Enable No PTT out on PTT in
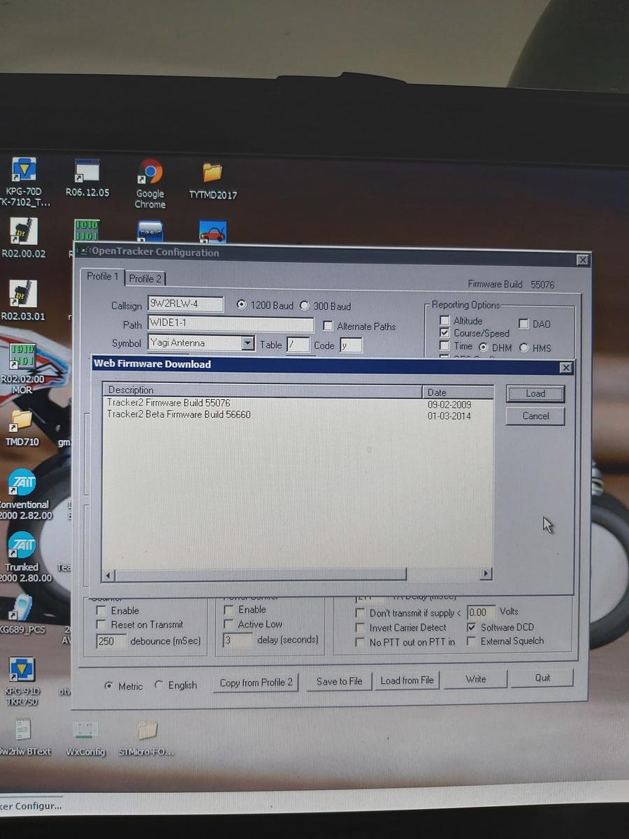Screen dimensions: 629x839 (x=360, y=642)
